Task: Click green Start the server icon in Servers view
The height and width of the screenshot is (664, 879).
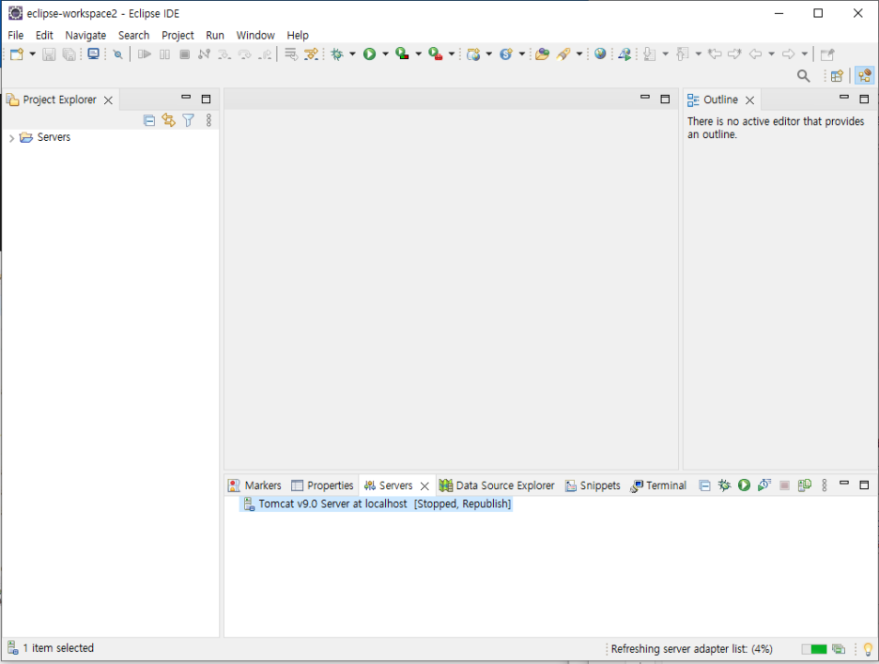Action: pos(744,486)
